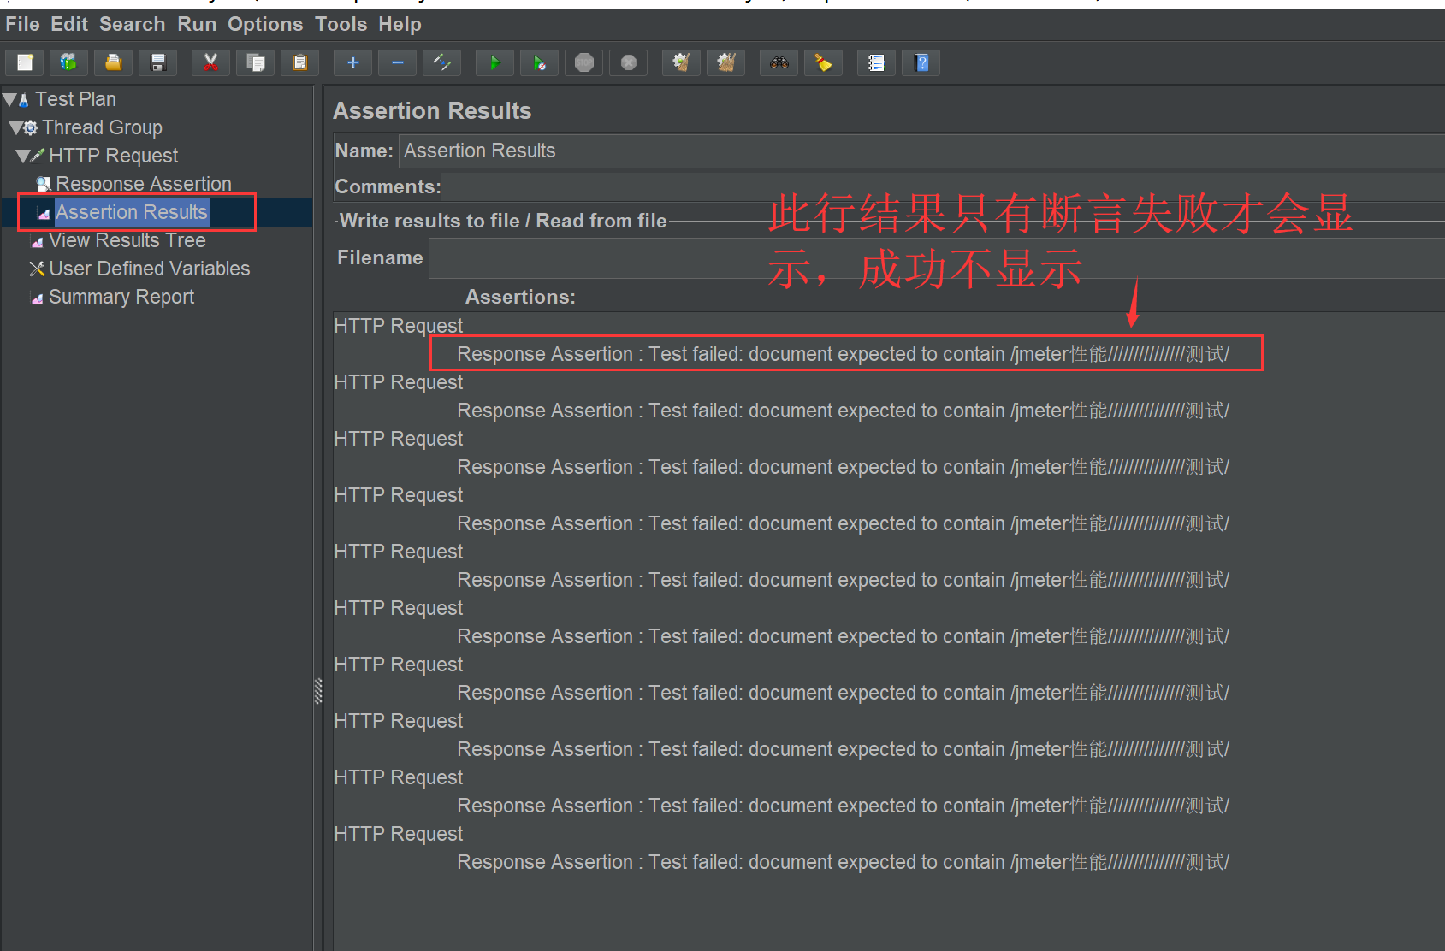Click the panel divider handle
This screenshot has width=1445, height=951.
(x=318, y=691)
